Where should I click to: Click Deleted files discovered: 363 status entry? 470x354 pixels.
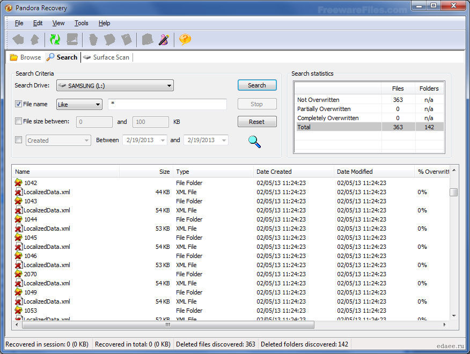[x=216, y=344]
